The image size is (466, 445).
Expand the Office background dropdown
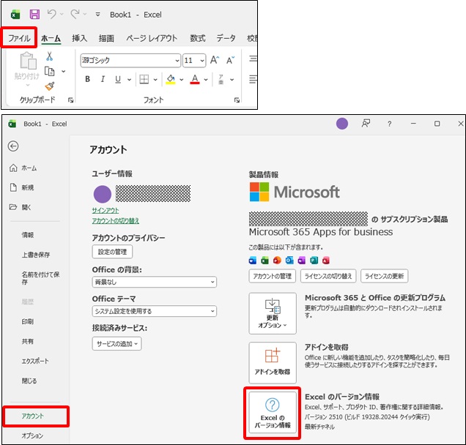[x=154, y=282]
